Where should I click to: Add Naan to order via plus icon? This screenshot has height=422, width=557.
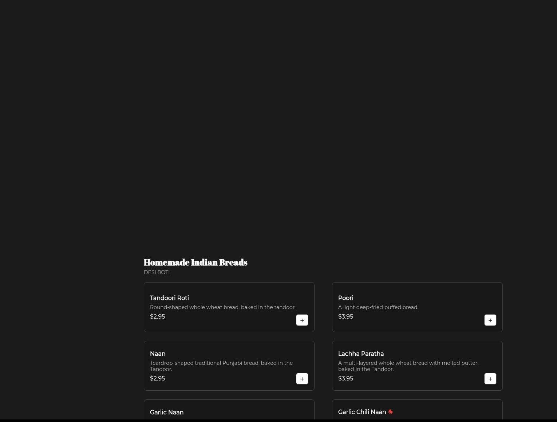coord(302,379)
